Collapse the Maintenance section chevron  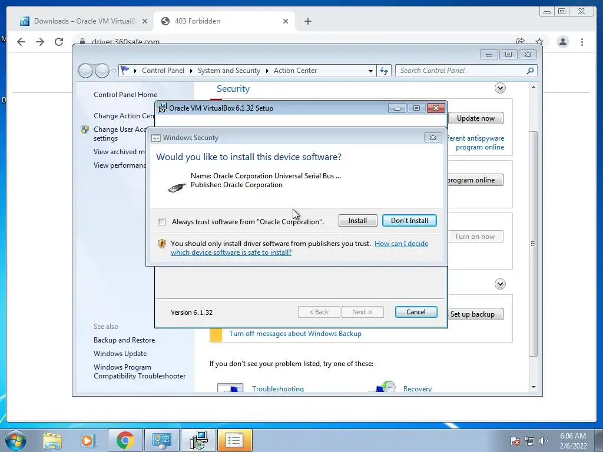pyautogui.click(x=500, y=284)
